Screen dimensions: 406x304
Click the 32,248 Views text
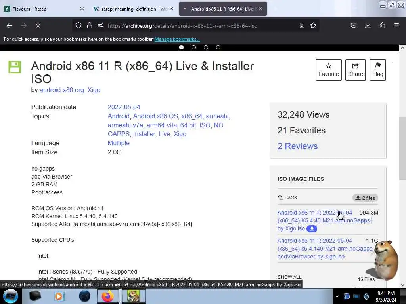pos(303,114)
